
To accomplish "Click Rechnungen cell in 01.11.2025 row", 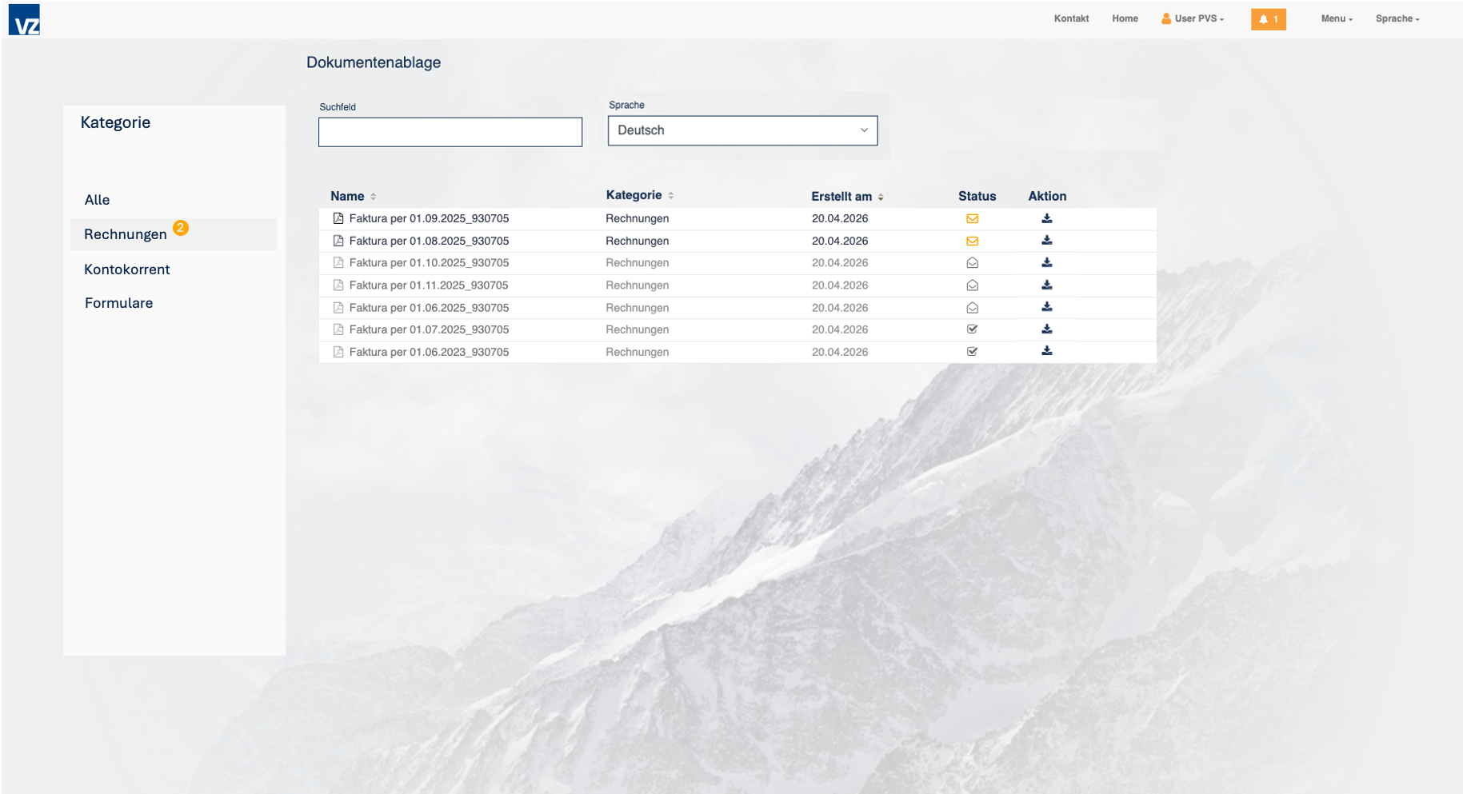I will tap(637, 285).
